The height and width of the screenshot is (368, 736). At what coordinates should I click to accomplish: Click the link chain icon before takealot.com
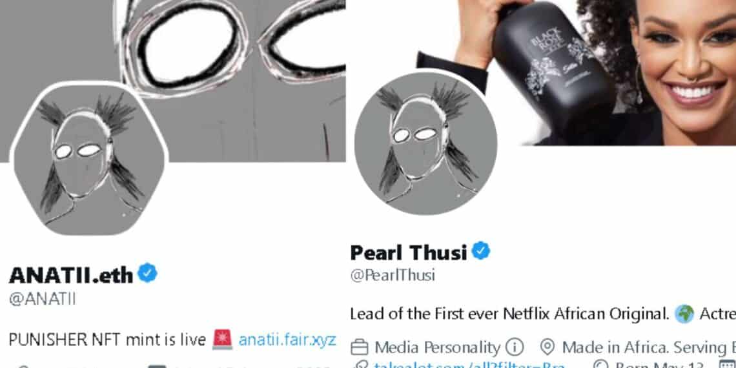click(362, 365)
